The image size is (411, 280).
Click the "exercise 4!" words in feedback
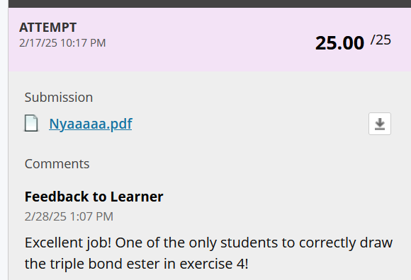(214, 264)
